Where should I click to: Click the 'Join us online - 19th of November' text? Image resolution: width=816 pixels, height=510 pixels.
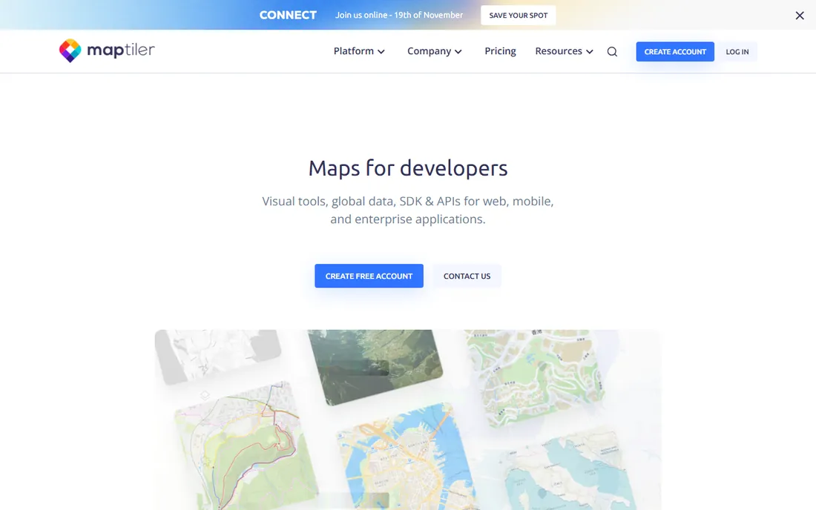pos(398,15)
